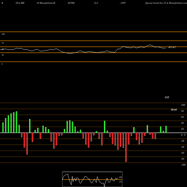Click the MR axis label 100
Image resolution: width=187 pixels, height=187 pixels.
(183, 105)
